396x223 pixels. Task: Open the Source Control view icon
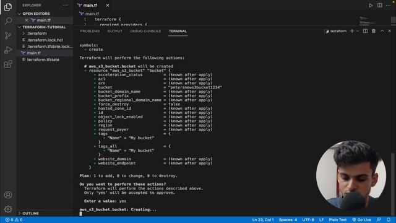coord(8,35)
